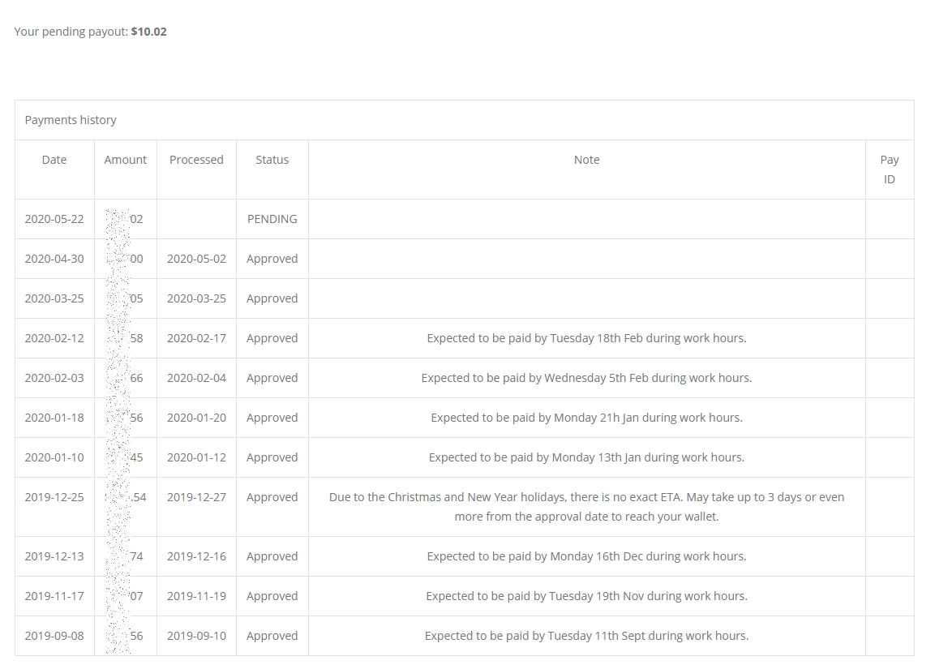
Task: Select the 2019-12-25 date cell
Action: coord(54,497)
